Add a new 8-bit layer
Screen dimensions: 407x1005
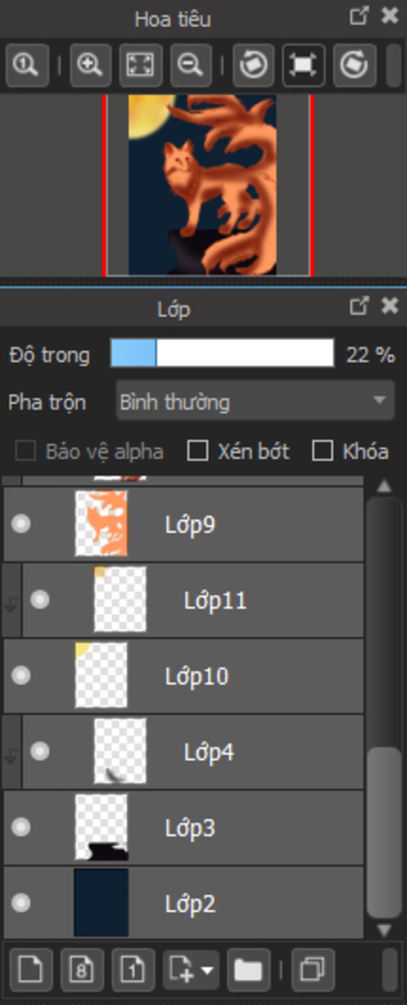(x=82, y=969)
